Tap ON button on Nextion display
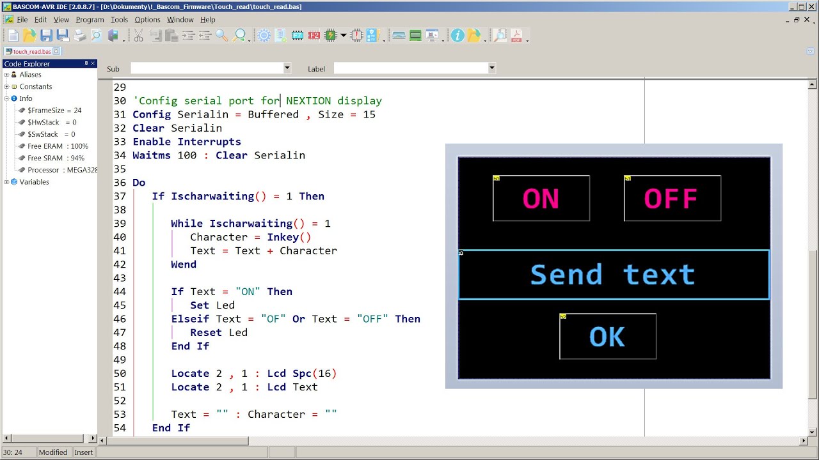 [541, 199]
